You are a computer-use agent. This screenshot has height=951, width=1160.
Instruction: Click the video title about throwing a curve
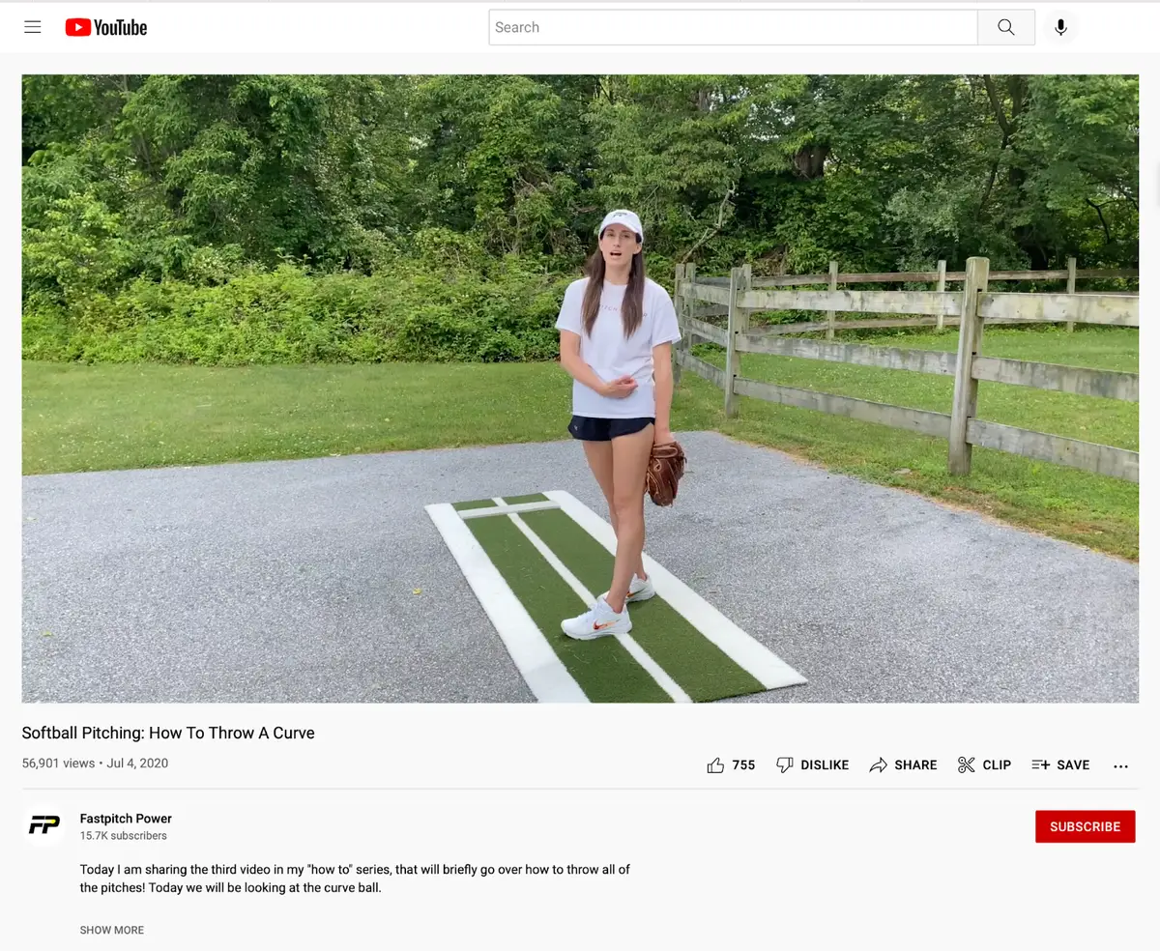(167, 733)
